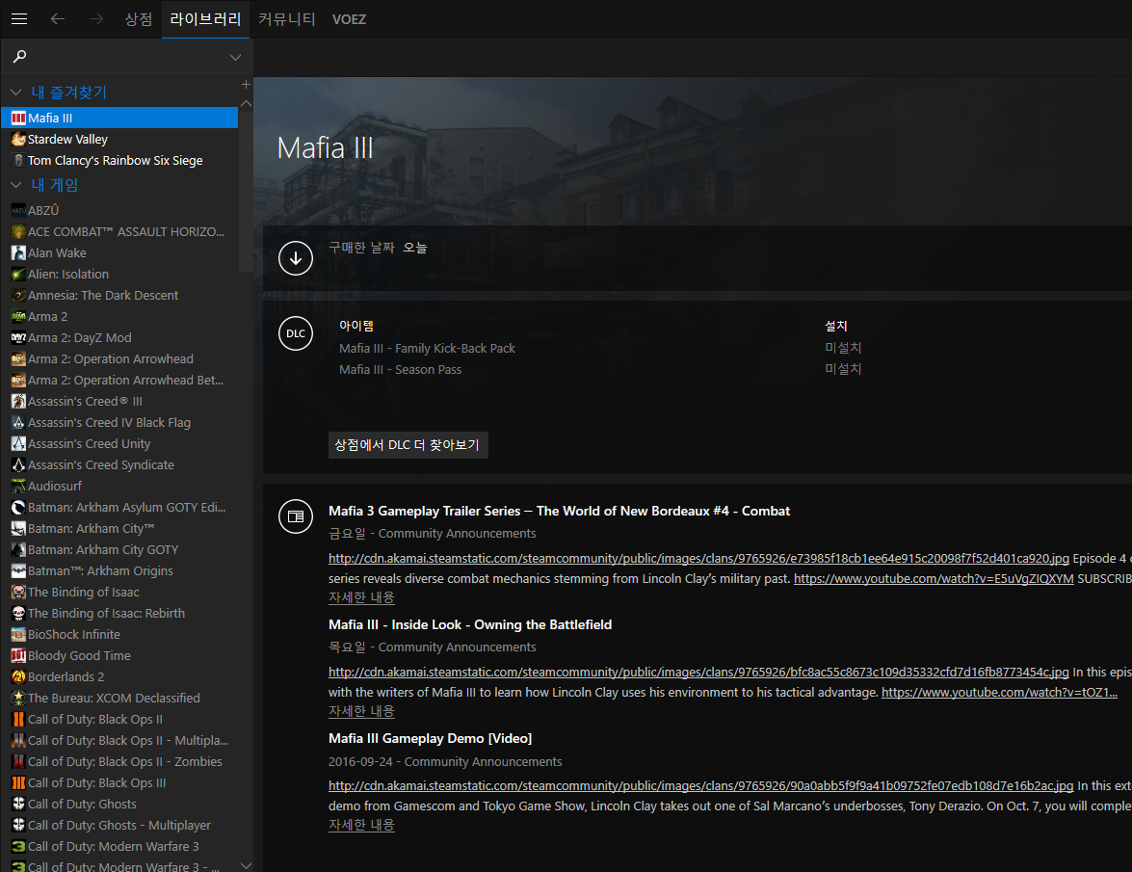Viewport: 1132px width, 872px height.
Task: Select Assassin's Creed Syndicate
Action: [119, 464]
